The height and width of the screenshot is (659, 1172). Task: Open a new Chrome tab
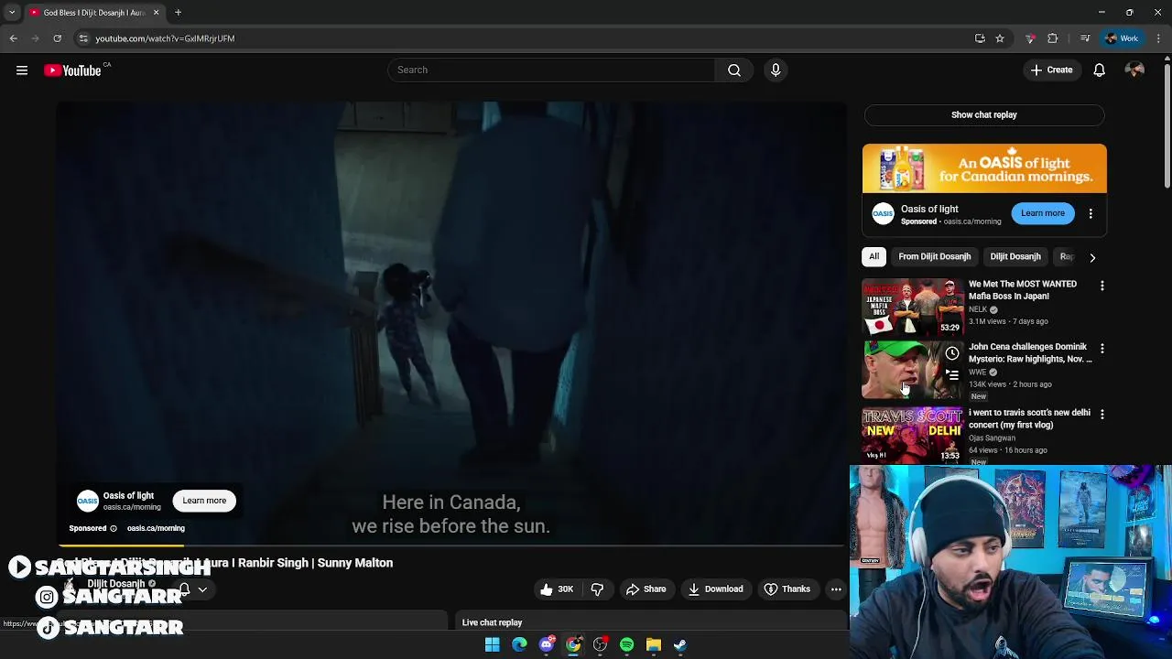[178, 13]
